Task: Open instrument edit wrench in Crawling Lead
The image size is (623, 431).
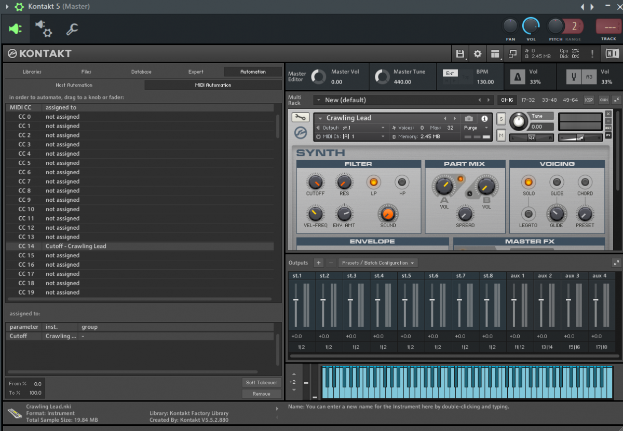Action: pyautogui.click(x=301, y=117)
